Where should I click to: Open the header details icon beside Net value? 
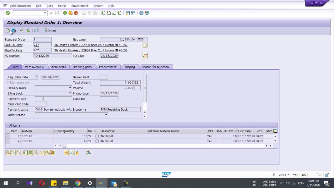(x=145, y=45)
